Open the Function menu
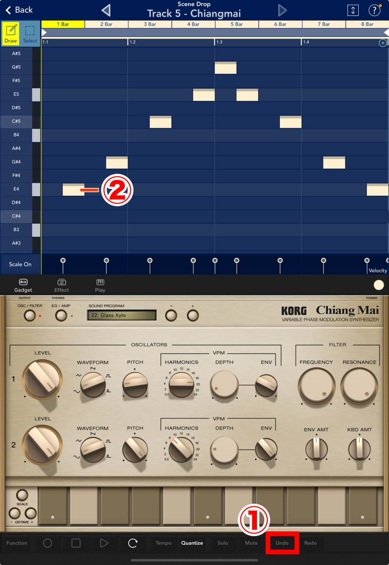 [17, 543]
